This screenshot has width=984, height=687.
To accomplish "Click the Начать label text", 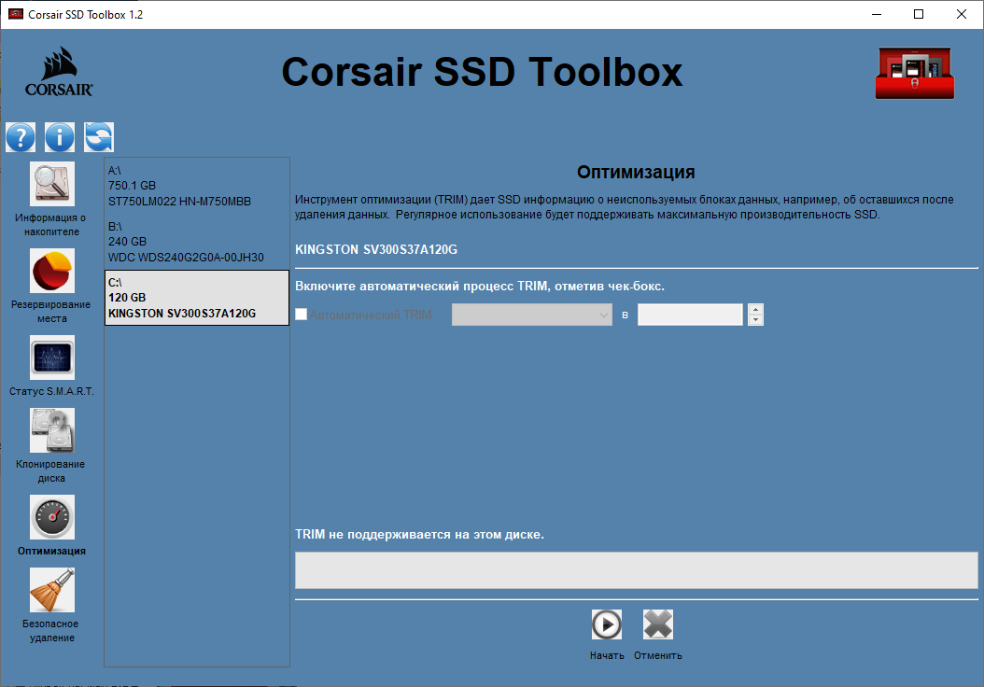I will pyautogui.click(x=607, y=655).
